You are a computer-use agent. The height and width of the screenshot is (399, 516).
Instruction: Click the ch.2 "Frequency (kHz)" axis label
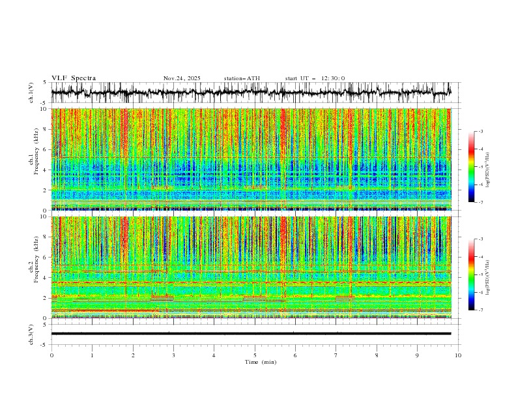click(x=36, y=259)
